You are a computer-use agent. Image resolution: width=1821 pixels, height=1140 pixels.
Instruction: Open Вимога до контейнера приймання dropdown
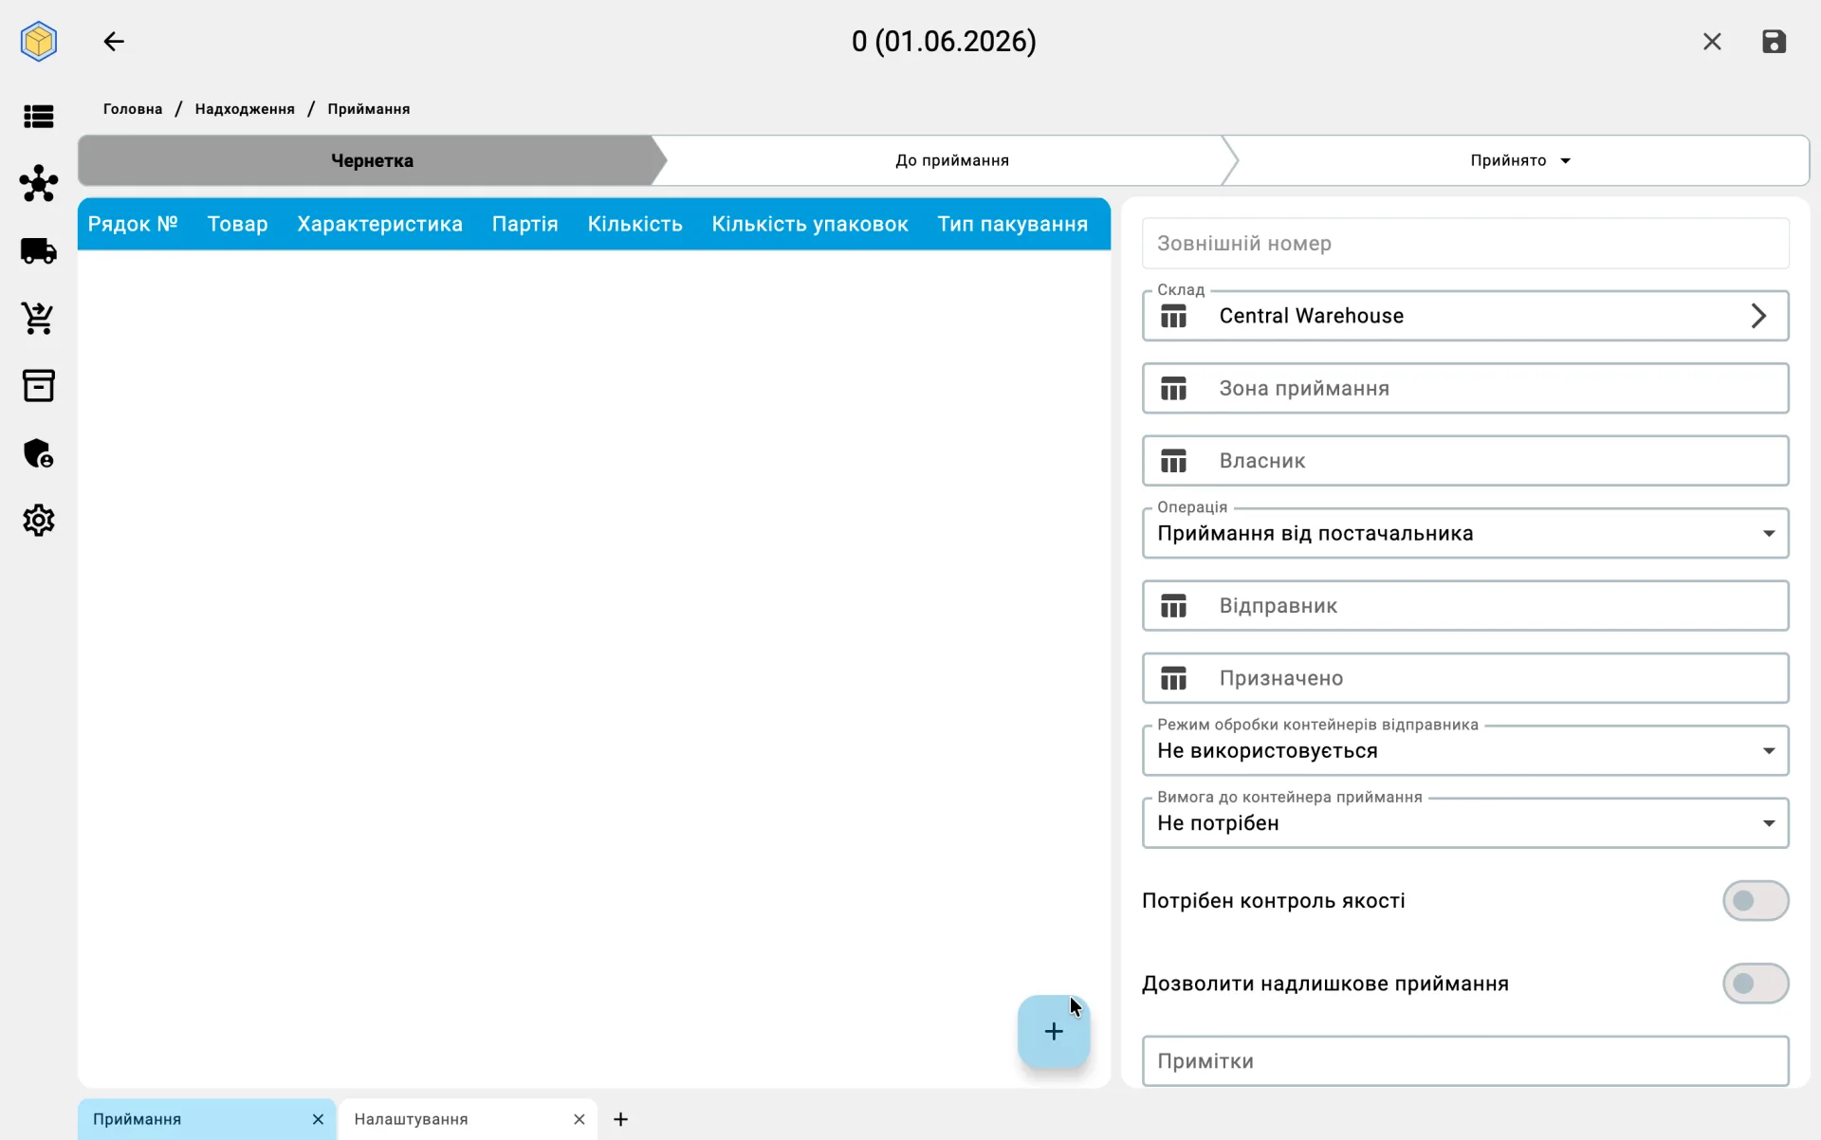pos(1465,823)
